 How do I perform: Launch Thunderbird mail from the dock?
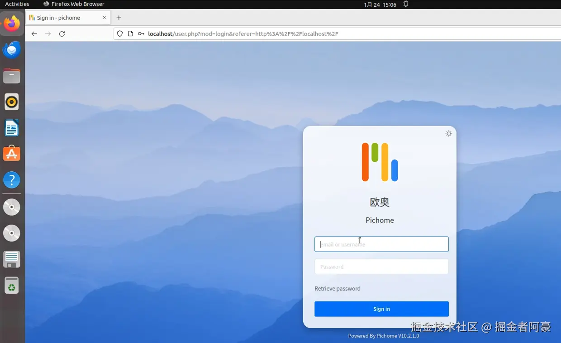pyautogui.click(x=12, y=49)
